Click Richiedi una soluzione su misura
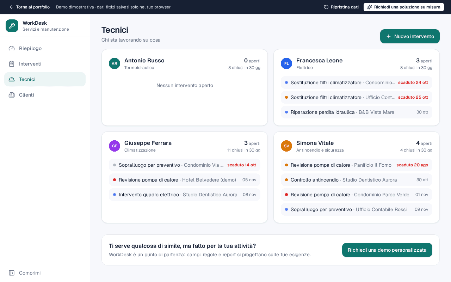451x282 pixels. pos(404,7)
